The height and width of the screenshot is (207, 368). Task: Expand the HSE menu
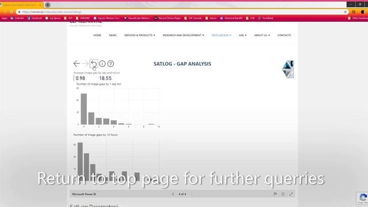243,35
